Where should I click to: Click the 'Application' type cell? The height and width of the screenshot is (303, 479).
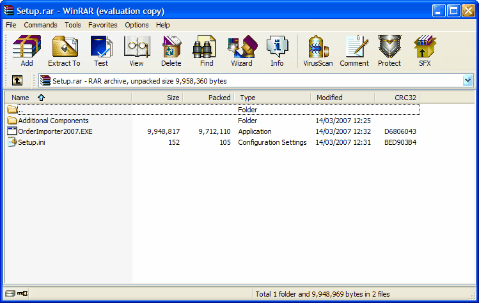pos(255,131)
